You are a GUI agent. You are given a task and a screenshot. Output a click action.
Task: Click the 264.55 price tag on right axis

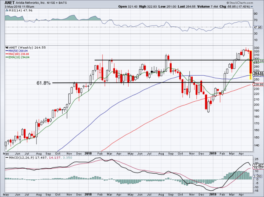[x=258, y=73]
